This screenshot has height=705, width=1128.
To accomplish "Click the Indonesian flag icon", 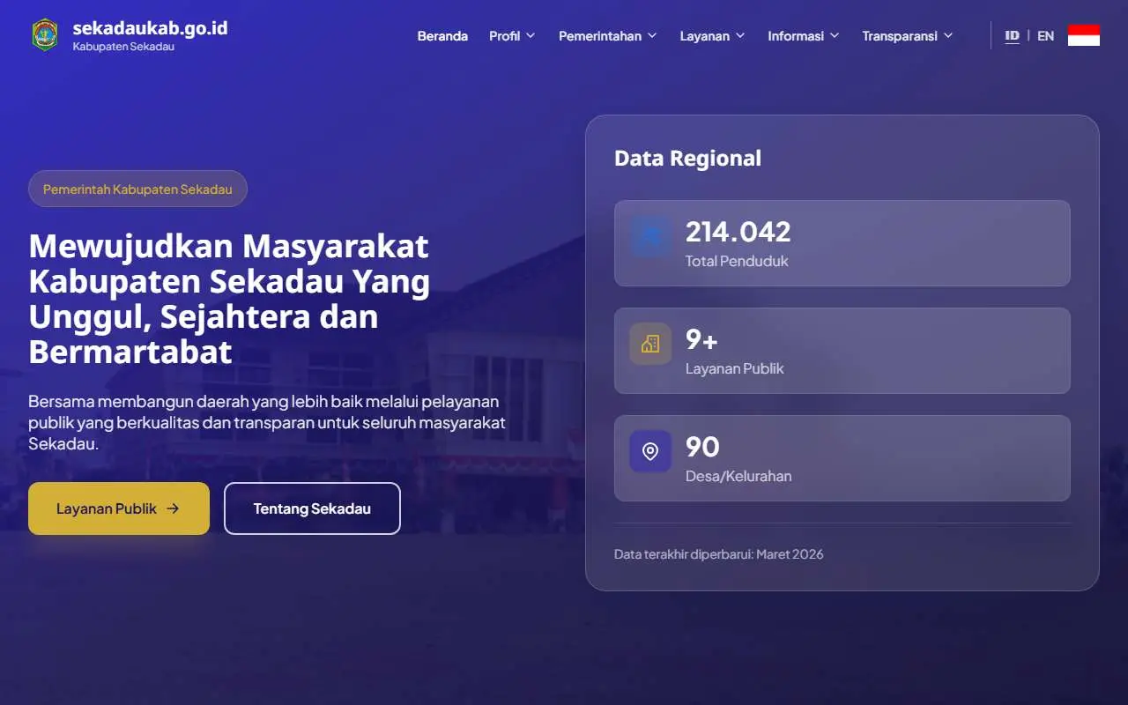I will pyautogui.click(x=1083, y=35).
